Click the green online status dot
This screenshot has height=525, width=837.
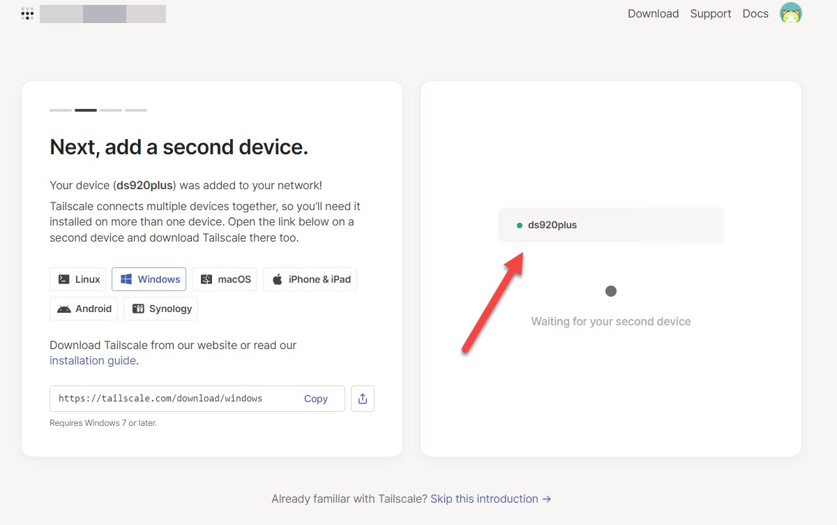pos(520,225)
